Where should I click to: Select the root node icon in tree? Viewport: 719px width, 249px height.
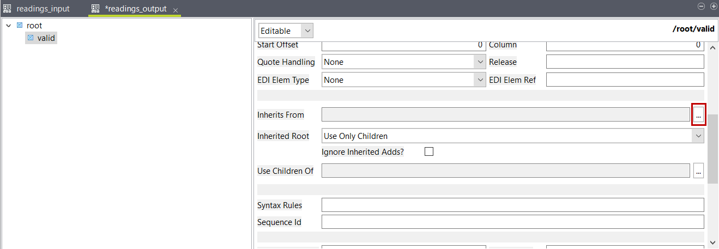tap(20, 26)
